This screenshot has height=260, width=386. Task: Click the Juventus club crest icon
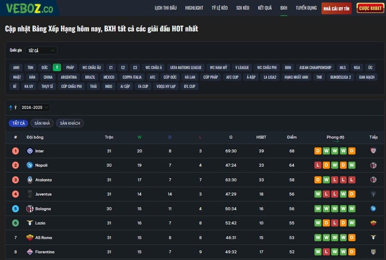29,194
